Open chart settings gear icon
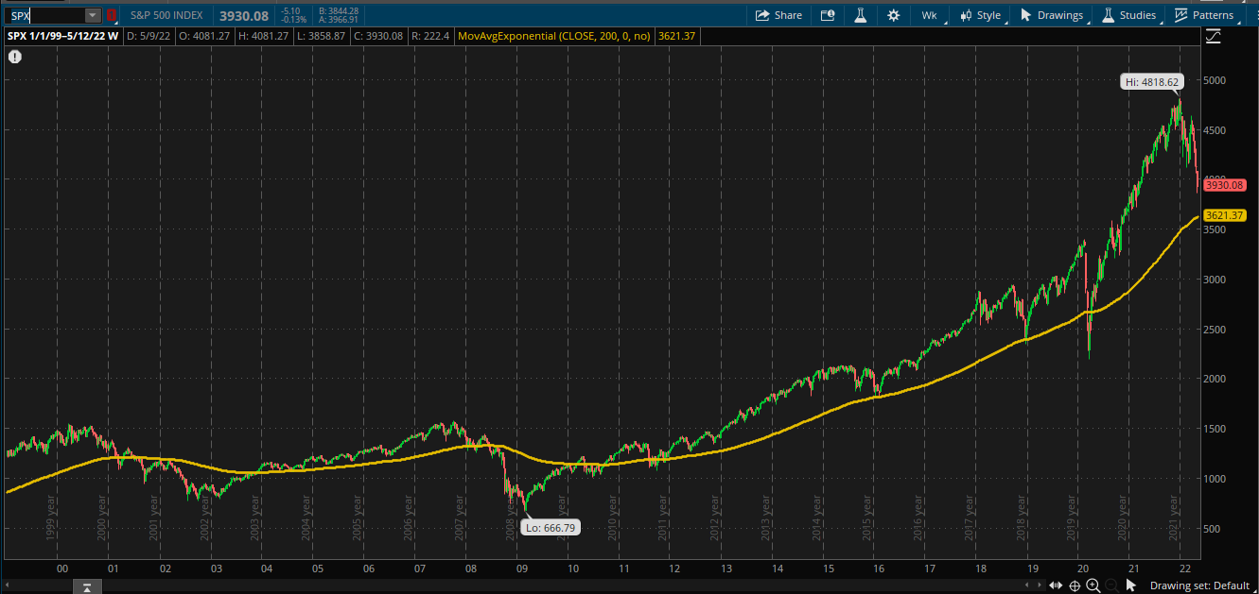The height and width of the screenshot is (594, 1259). tap(894, 15)
